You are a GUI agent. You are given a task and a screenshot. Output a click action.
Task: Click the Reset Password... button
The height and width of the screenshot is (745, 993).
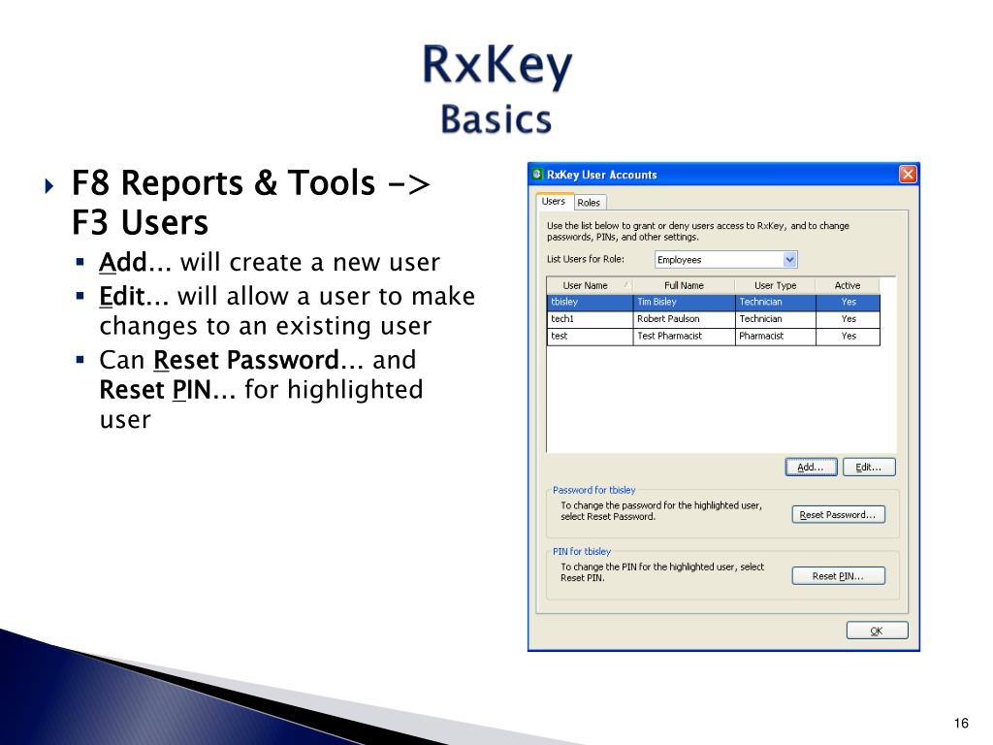click(838, 515)
